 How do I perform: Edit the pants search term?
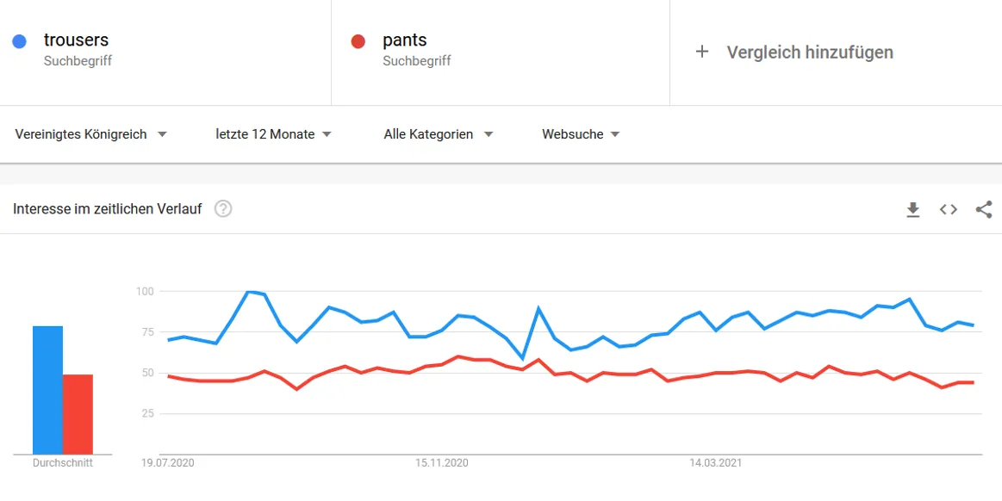tap(405, 40)
